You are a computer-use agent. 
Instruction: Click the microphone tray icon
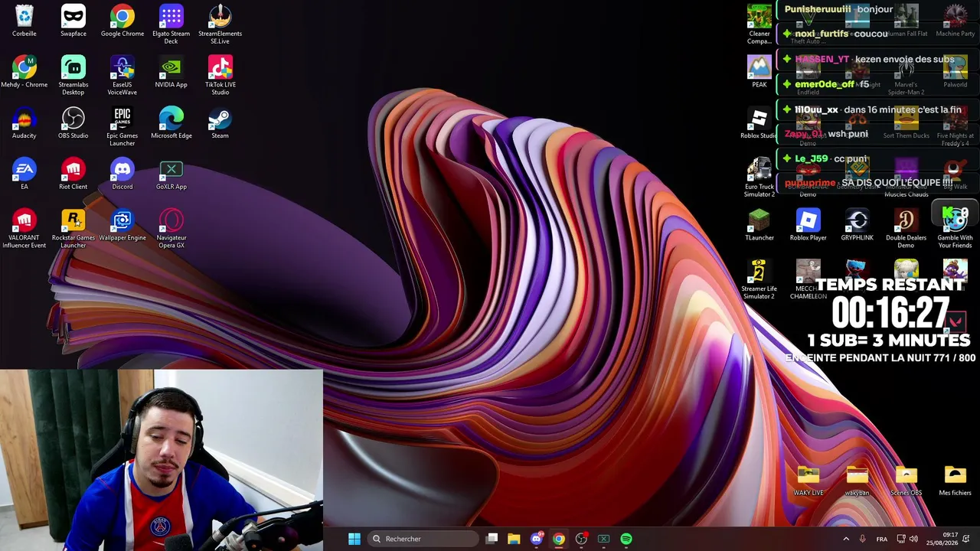click(x=863, y=539)
